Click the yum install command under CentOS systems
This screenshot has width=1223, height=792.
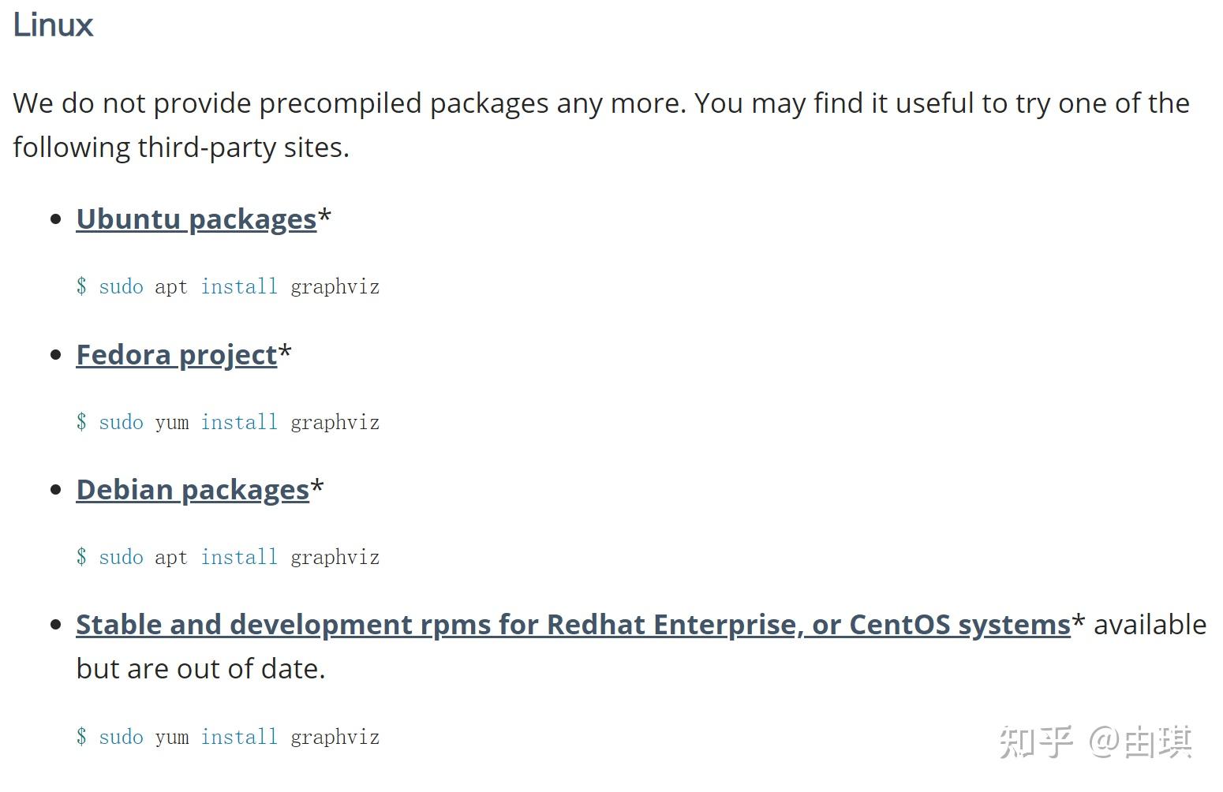point(228,738)
